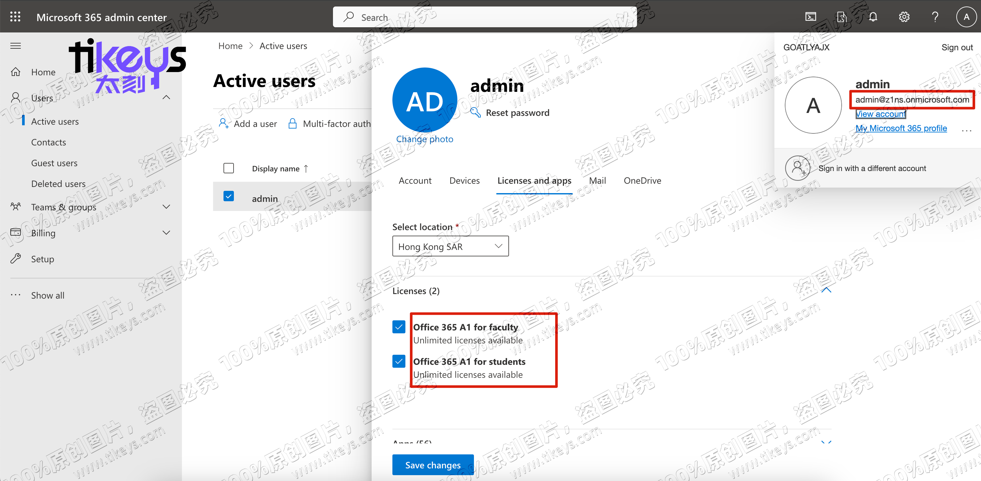
Task: Uncheck Office 365 A1 for students license
Action: 399,361
